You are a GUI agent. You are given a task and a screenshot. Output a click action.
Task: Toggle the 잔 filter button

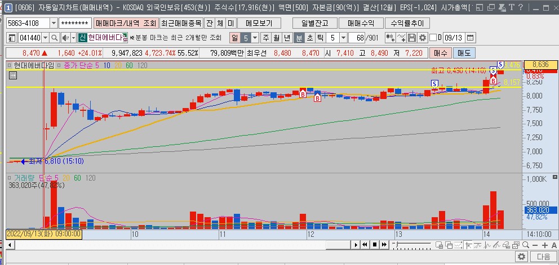210,23
